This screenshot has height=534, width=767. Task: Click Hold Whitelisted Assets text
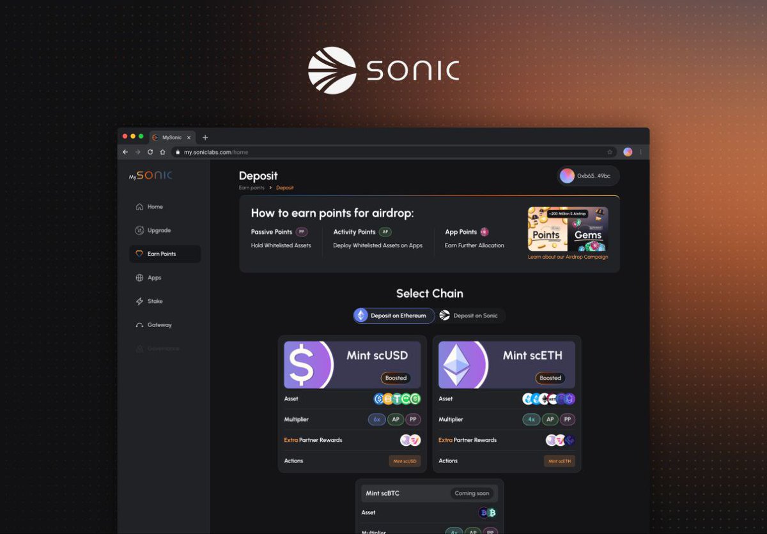pos(281,245)
